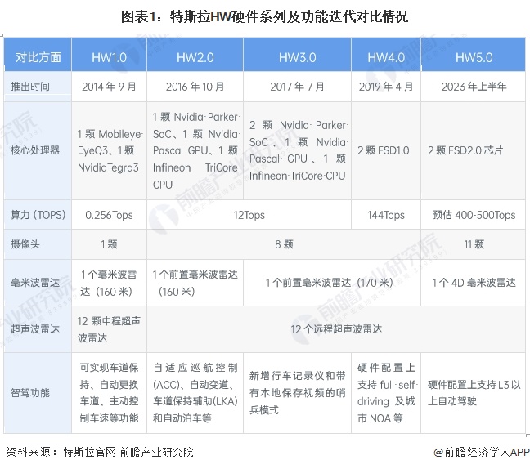Click the full self driving 及城市 NOA cell
Screen dimensions: 530x469
[x=386, y=393]
